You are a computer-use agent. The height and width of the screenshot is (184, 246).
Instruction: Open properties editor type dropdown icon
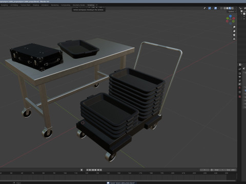240,64
